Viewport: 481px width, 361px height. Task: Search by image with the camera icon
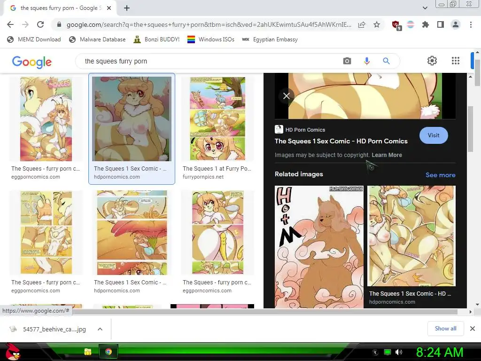coord(347,61)
